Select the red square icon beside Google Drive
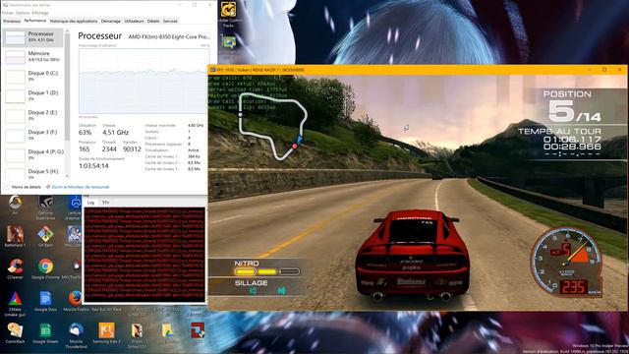Image resolution: width=629 pixels, height=354 pixels. [198, 330]
